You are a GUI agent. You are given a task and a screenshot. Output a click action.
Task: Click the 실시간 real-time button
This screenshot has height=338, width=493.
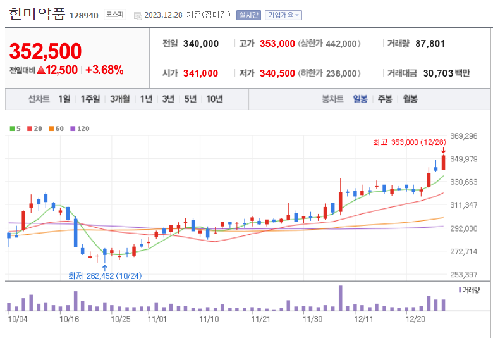248,15
